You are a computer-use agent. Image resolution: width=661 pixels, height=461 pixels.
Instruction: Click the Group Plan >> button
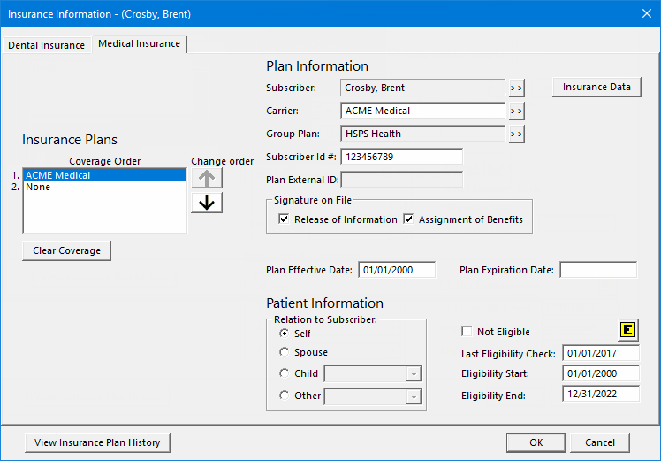516,134
